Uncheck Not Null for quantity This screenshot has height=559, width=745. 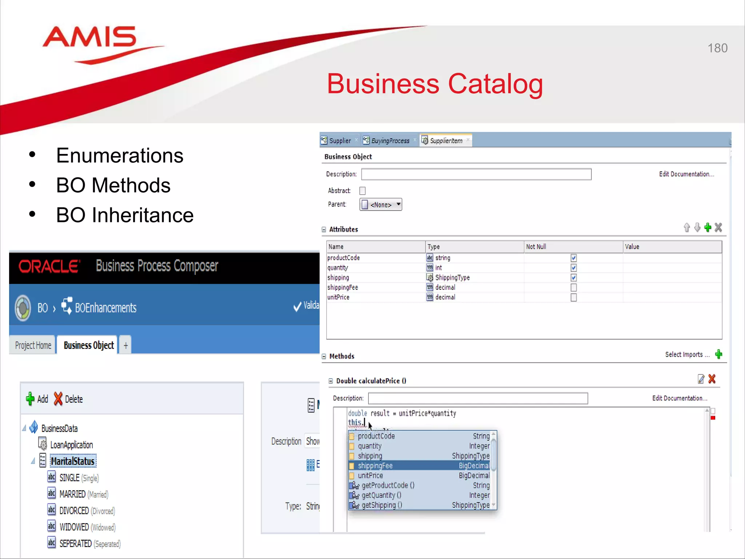(x=574, y=267)
